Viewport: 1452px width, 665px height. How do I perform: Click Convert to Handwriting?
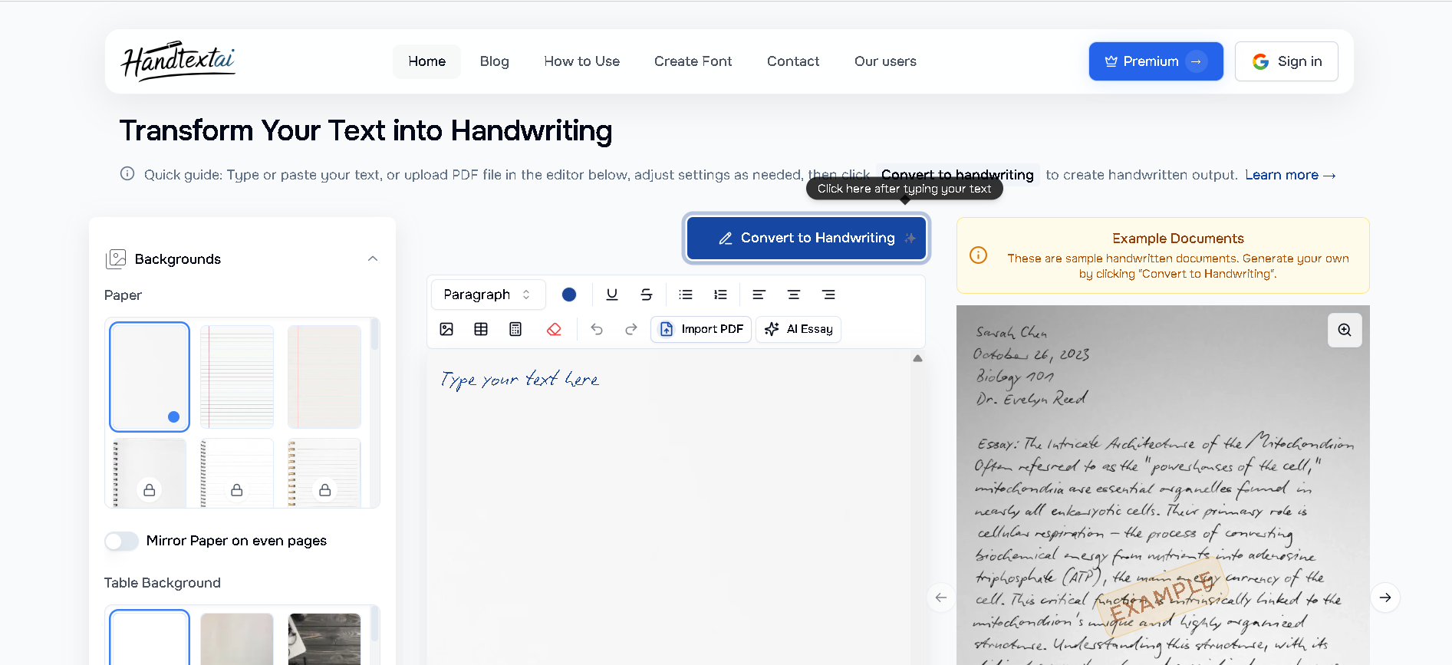tap(806, 238)
